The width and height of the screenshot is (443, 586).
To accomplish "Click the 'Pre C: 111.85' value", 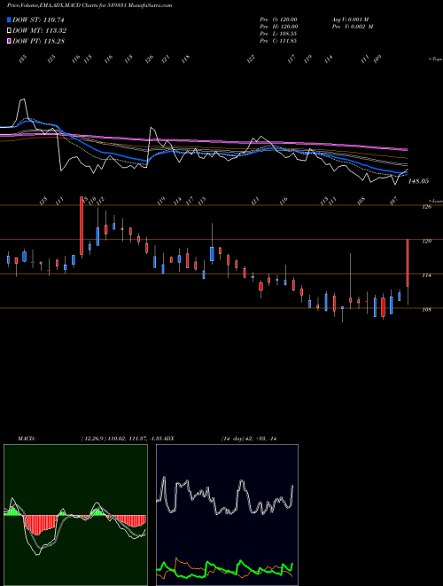I will point(278,41).
